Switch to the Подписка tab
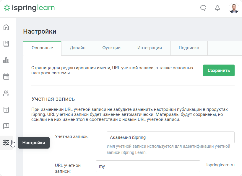 pos(189,48)
